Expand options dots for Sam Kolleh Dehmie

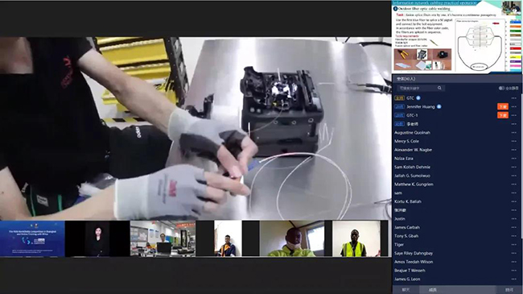click(513, 167)
